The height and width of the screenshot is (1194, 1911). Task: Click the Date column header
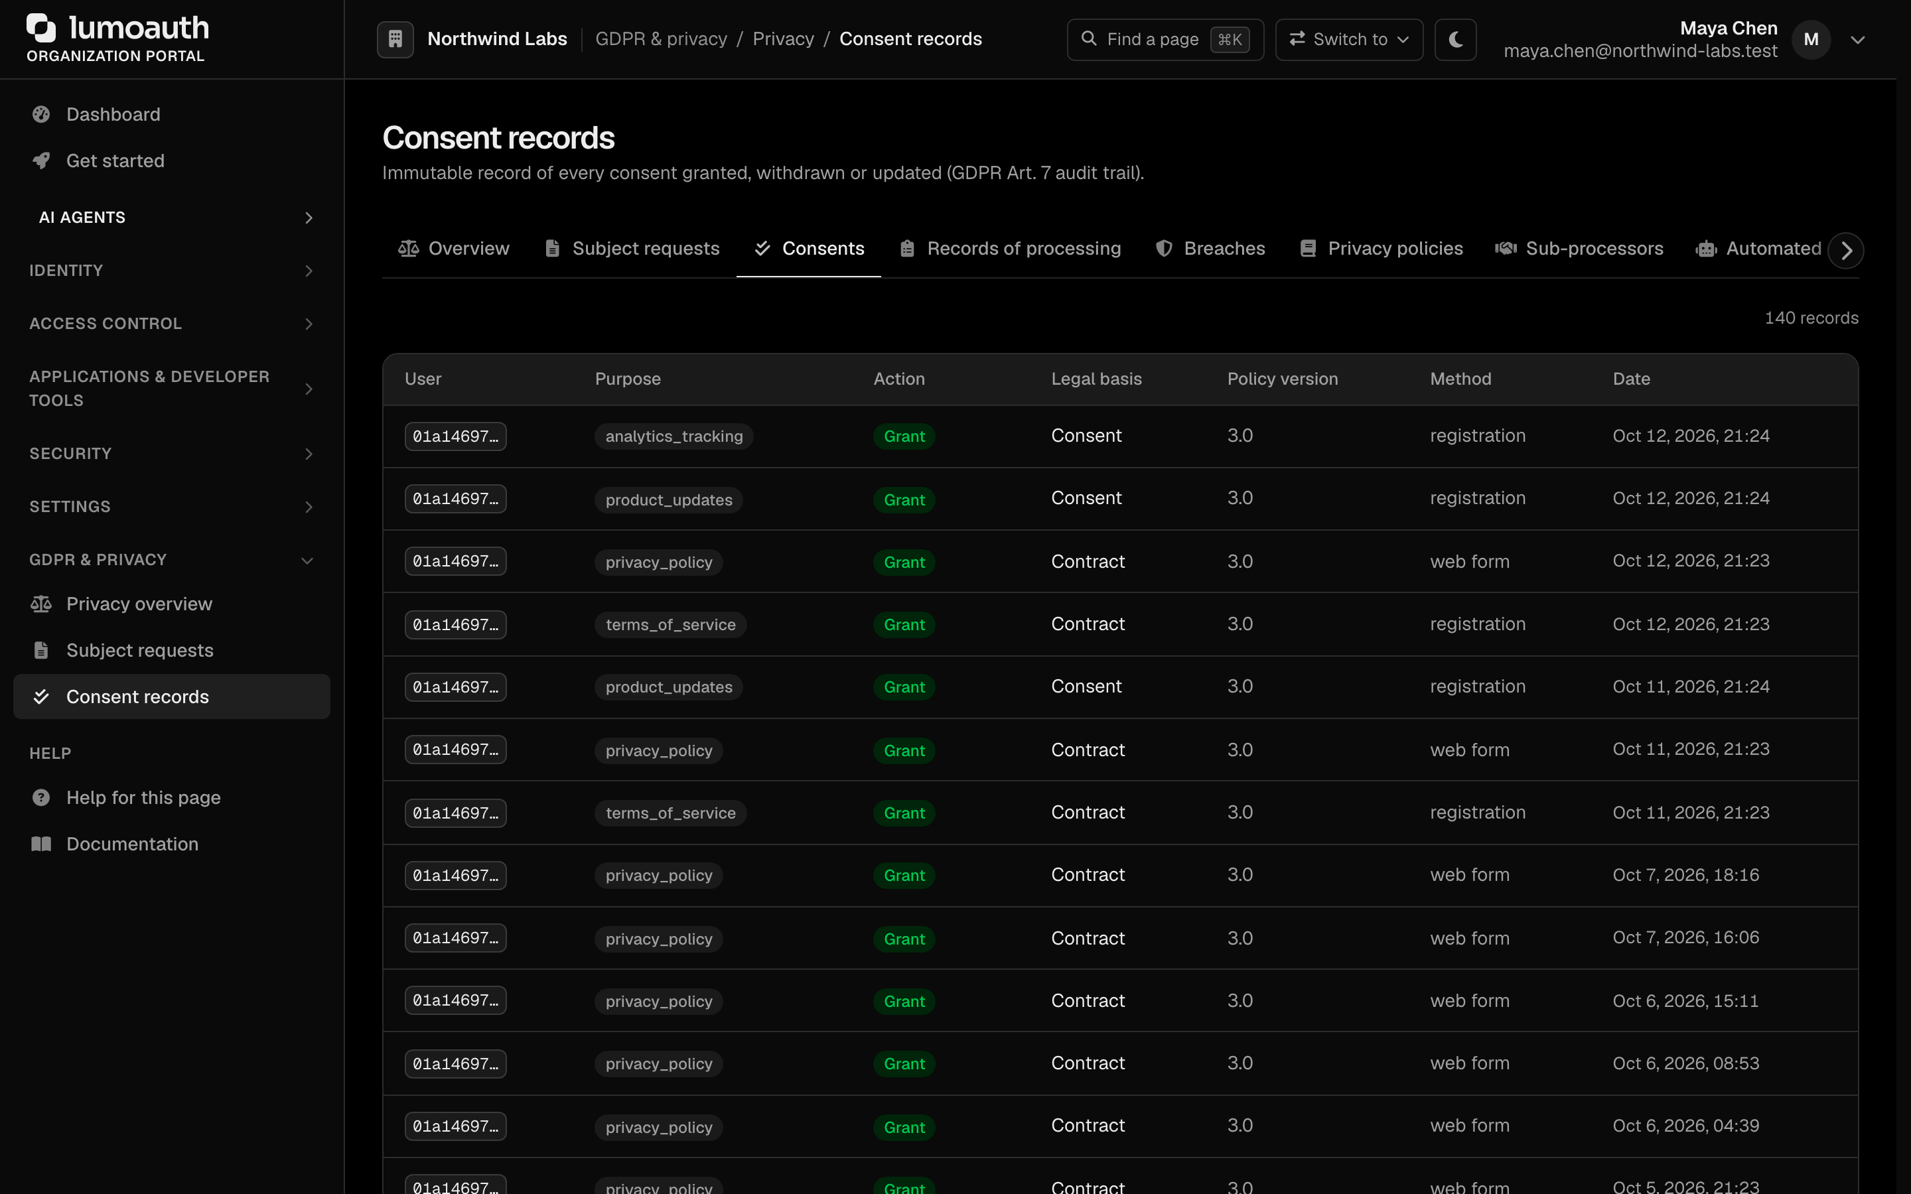coord(1631,379)
